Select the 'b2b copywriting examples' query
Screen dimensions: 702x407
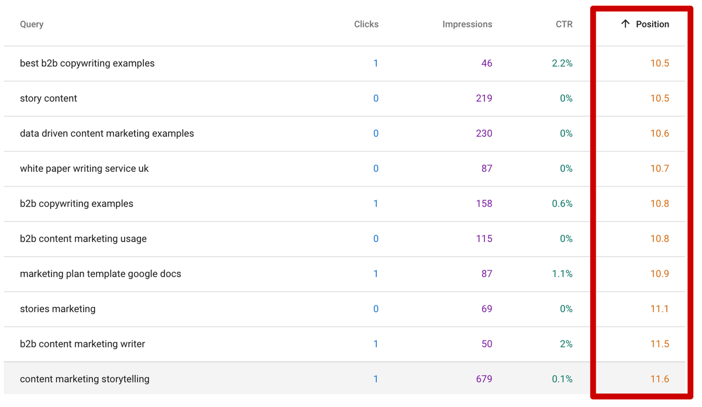(x=77, y=203)
